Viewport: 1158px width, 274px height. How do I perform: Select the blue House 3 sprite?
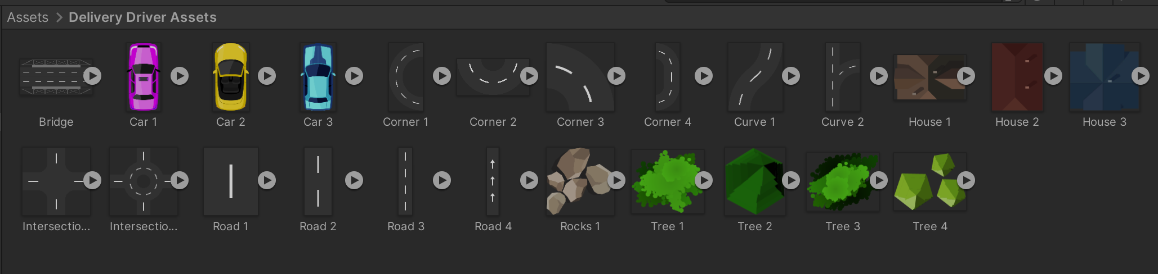[x=1105, y=77]
